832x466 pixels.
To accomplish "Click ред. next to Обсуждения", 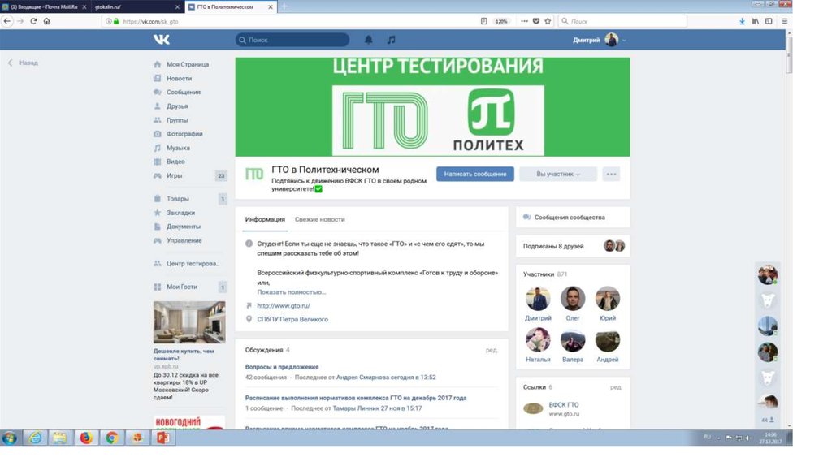I will [x=492, y=350].
